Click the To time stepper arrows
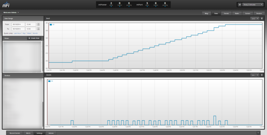Screen dimensions: 267x135 coord(38,29)
